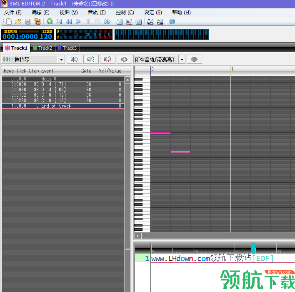
Task: Rewind with the double left arrow
Action: point(69,22)
